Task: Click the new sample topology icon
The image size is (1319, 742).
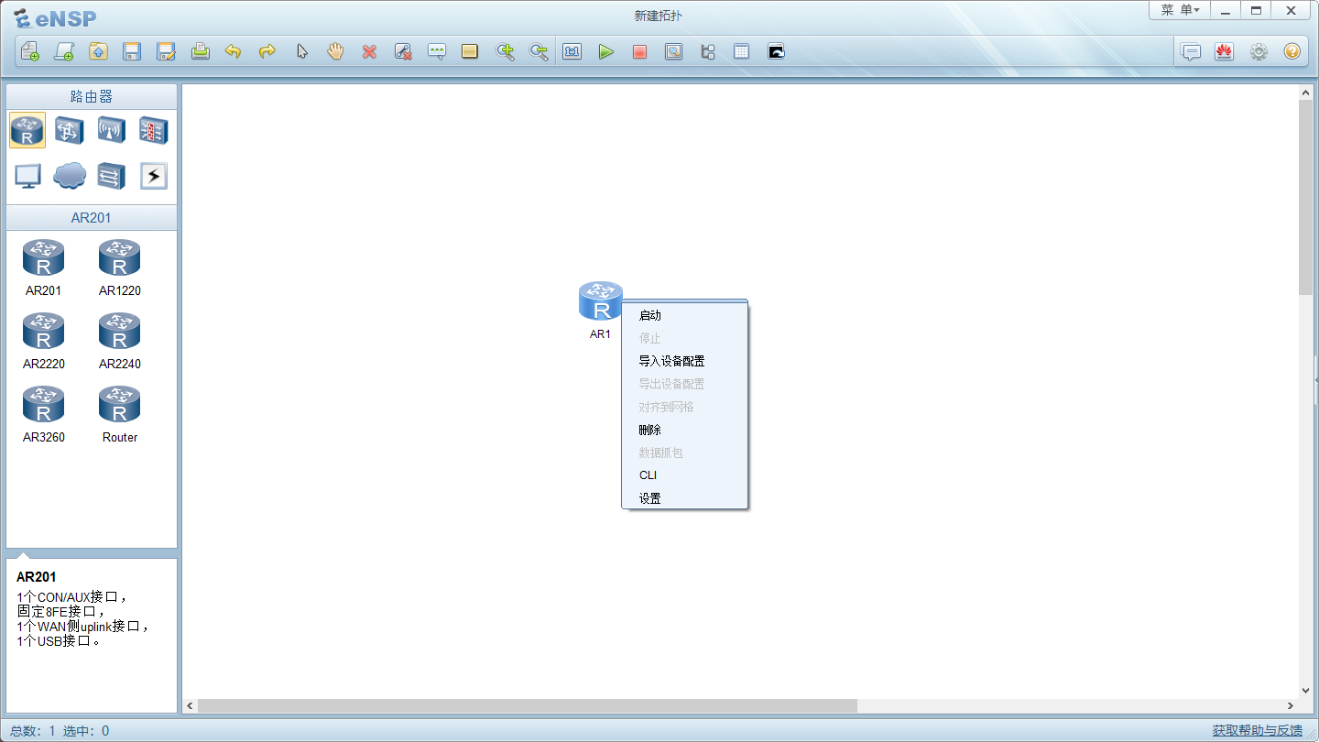Action: click(x=64, y=51)
